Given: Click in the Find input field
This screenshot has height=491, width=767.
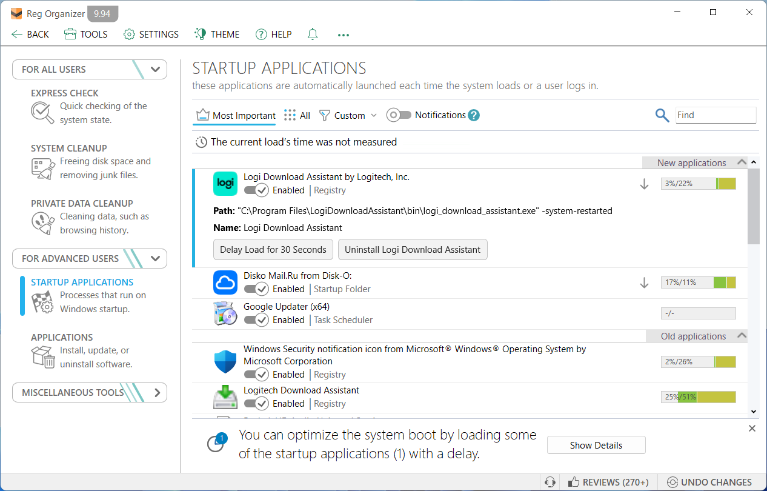Looking at the screenshot, I should pos(716,115).
